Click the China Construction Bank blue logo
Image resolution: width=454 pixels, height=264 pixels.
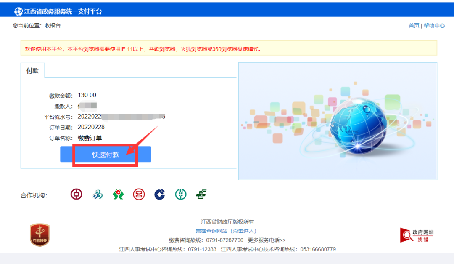(x=159, y=195)
